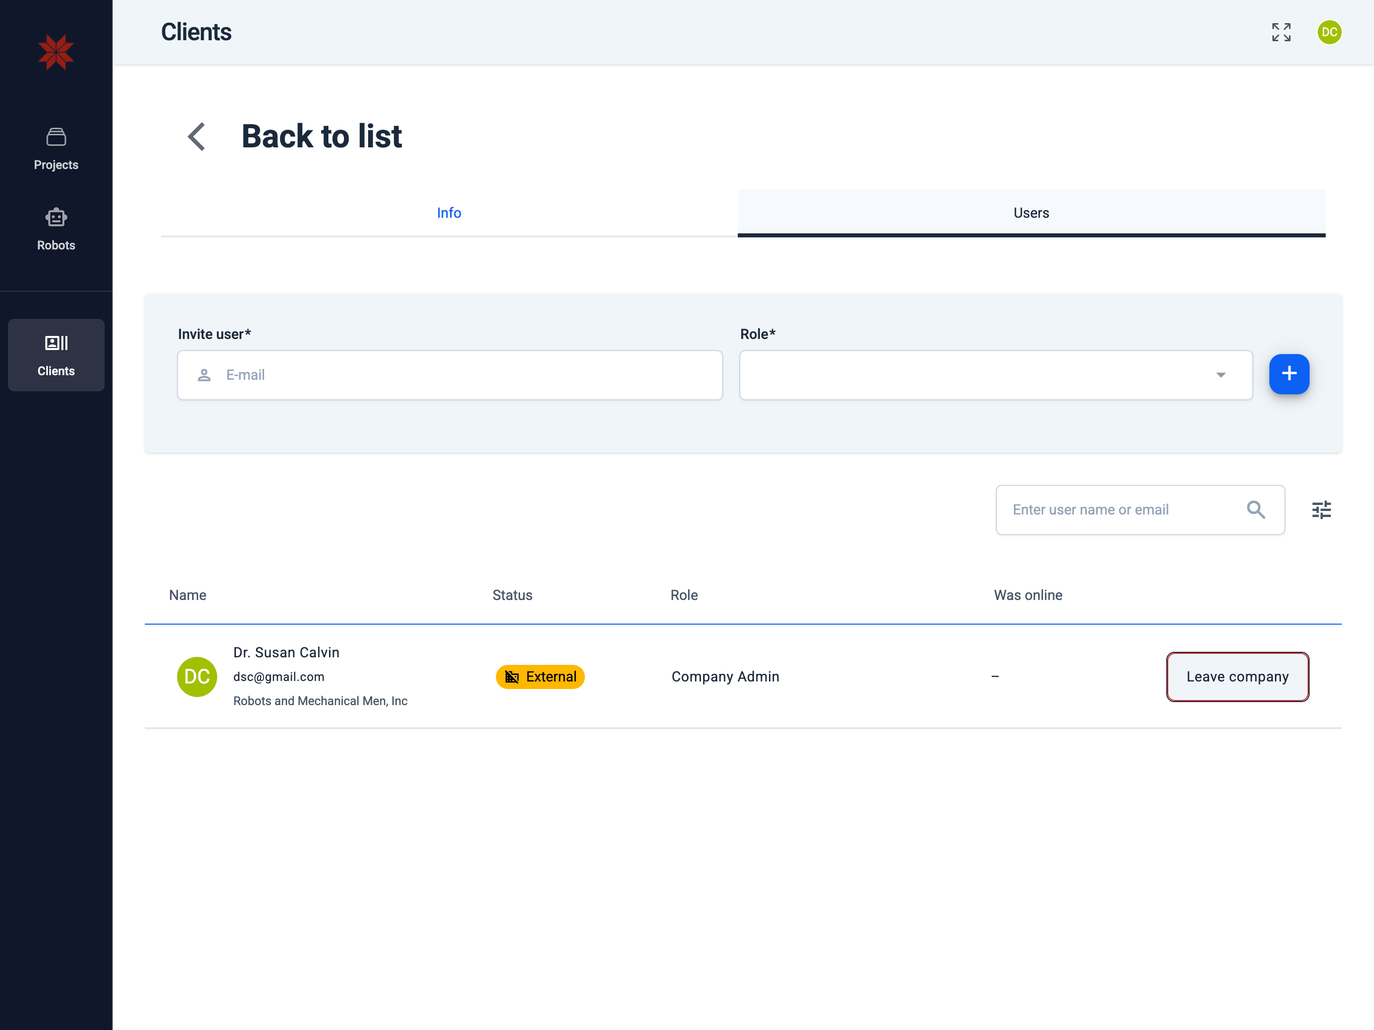Open the filter settings sliders icon

tap(1321, 509)
